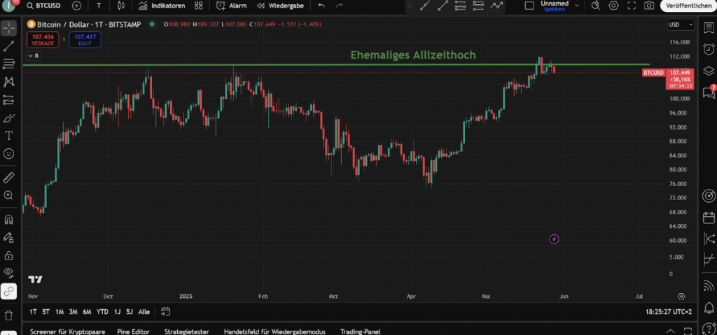Open the T timeframe interval selector

coord(99,6)
